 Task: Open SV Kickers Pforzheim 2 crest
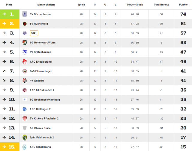(x=25, y=118)
